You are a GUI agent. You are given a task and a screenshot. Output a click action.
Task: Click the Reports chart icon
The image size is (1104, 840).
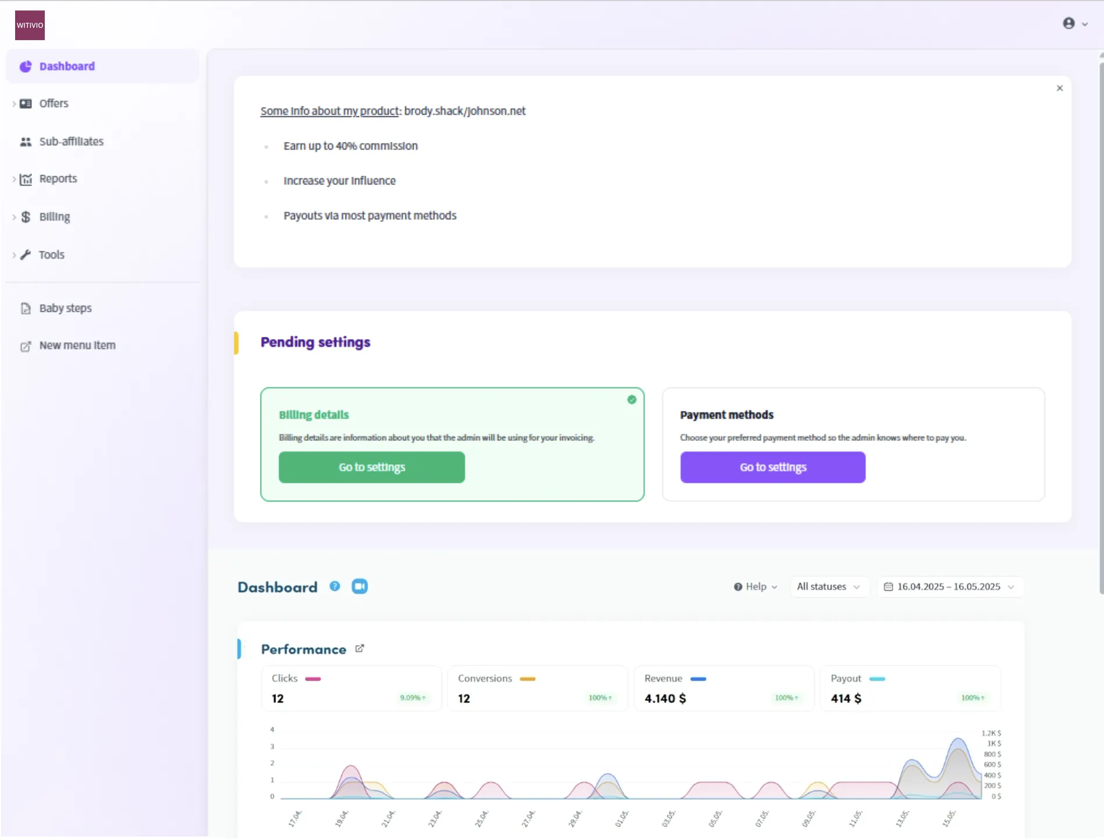click(x=26, y=179)
